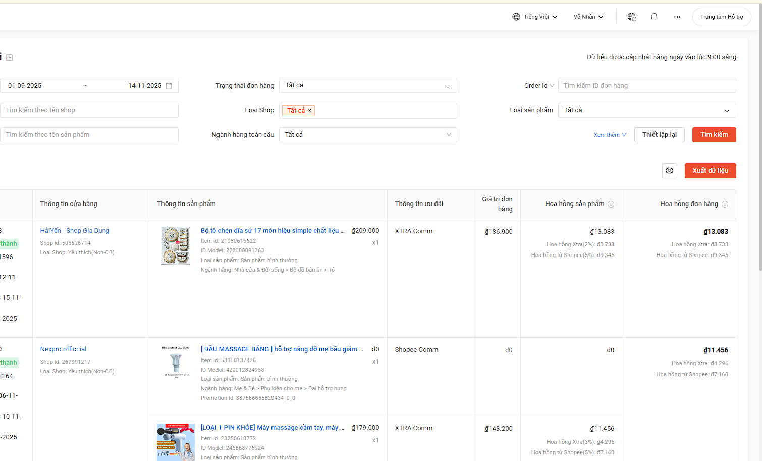
Task: Reset filters with Thiết lập lại
Action: (x=659, y=135)
